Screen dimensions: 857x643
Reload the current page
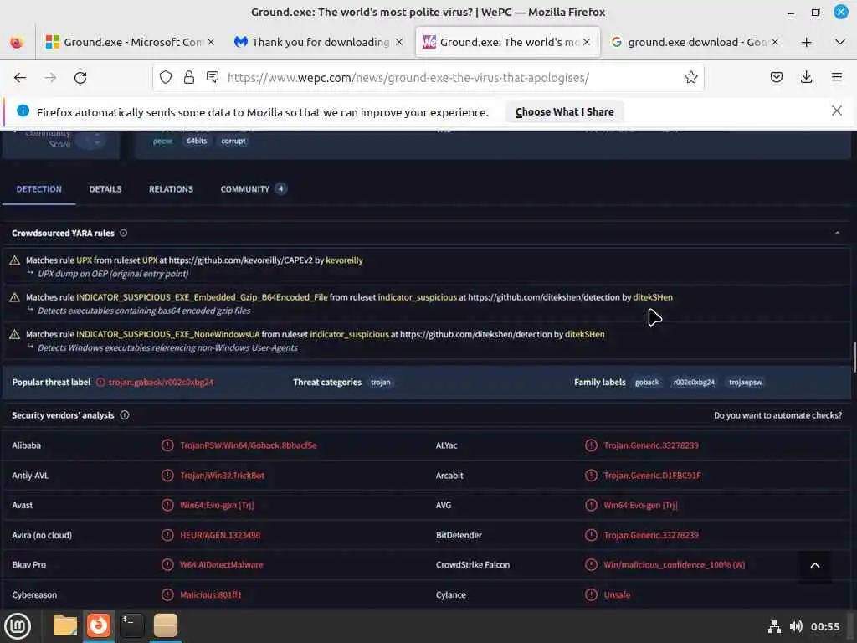[80, 78]
